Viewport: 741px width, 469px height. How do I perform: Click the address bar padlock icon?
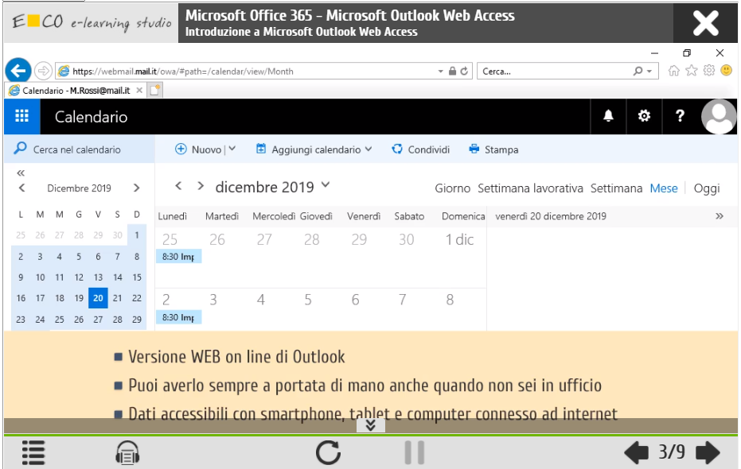pyautogui.click(x=452, y=72)
